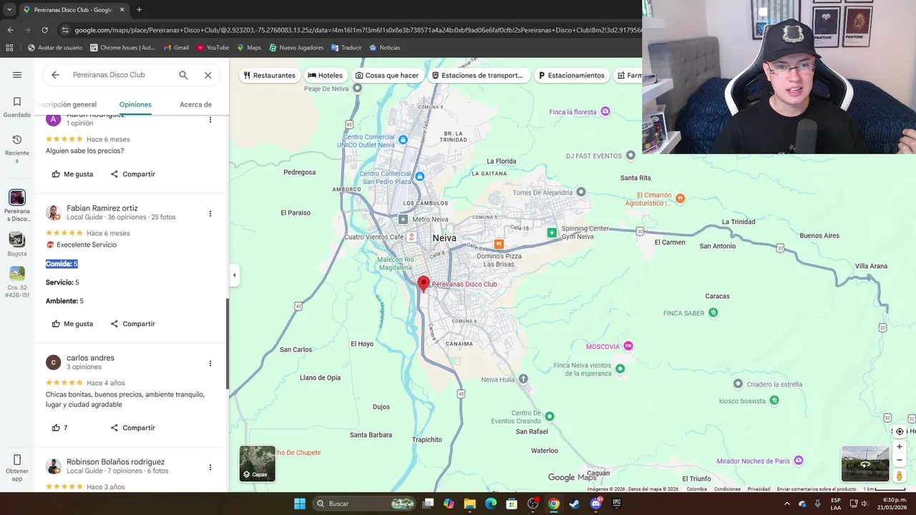Open the Chrome tab search dropdown
The width and height of the screenshot is (916, 515).
pos(9,10)
